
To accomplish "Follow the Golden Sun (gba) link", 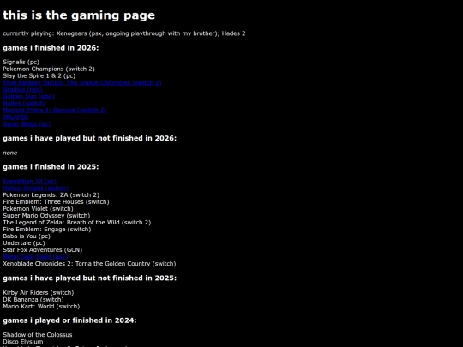I will click(x=28, y=96).
